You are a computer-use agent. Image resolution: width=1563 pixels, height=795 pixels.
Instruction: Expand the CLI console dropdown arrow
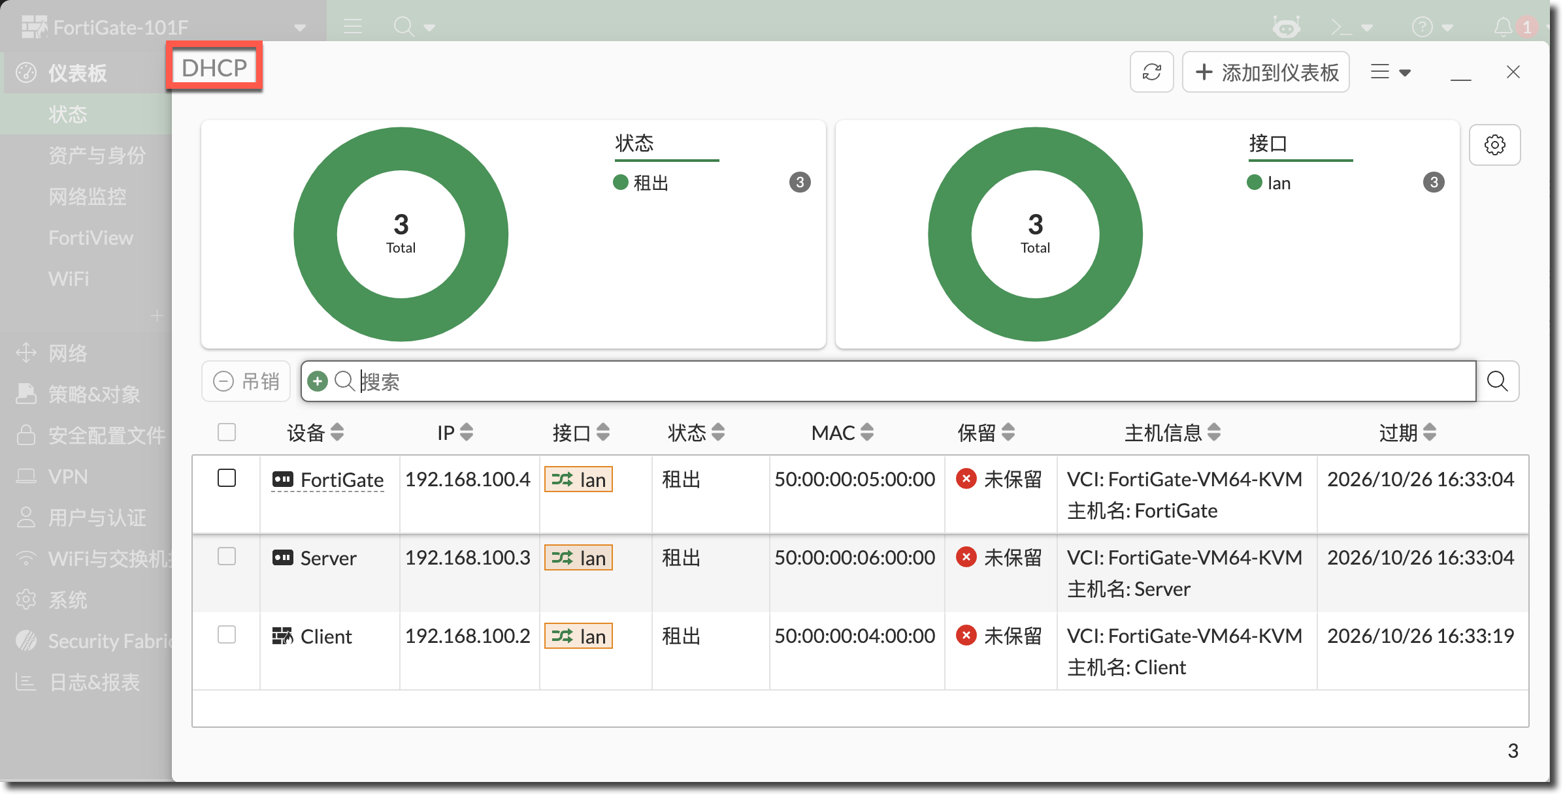(1367, 28)
